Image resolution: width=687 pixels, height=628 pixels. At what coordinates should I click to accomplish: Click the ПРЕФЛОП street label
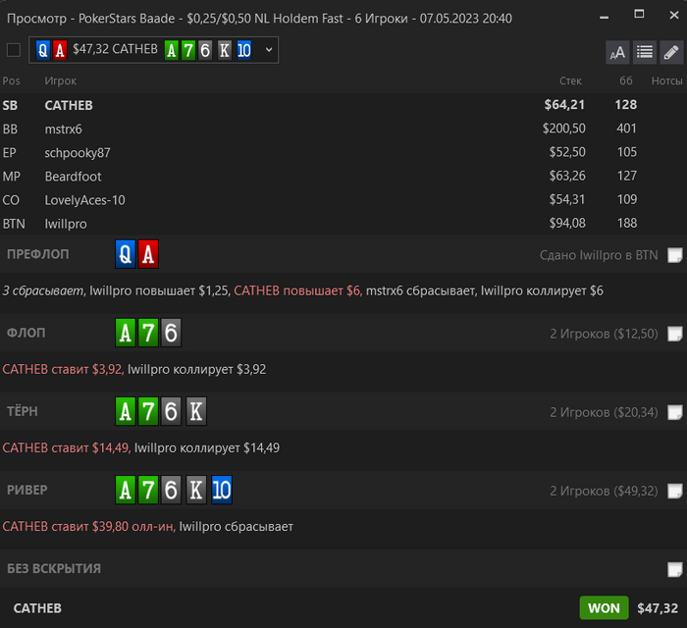(38, 254)
